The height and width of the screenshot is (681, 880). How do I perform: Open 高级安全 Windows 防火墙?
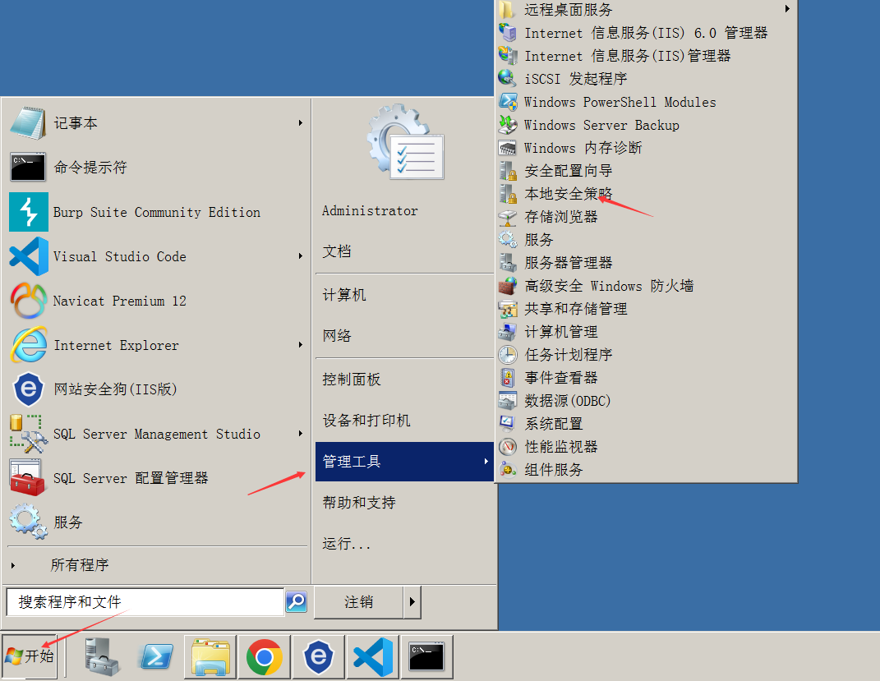coord(645,286)
